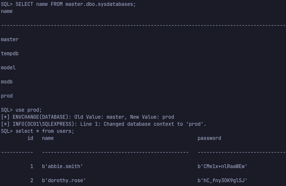Click the 'select * from users;' command

37,131
